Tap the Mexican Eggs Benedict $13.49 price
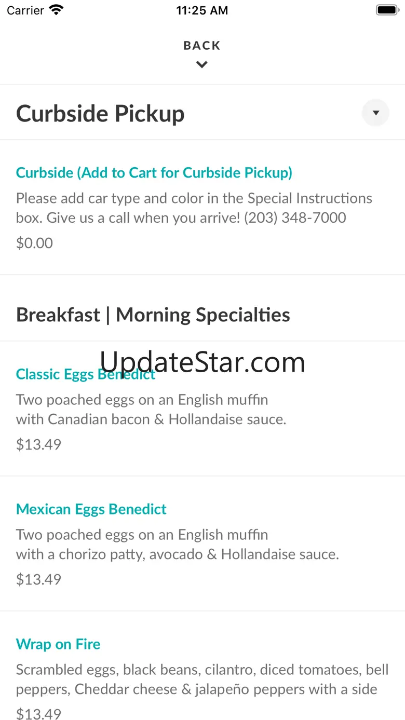This screenshot has width=405, height=720. (38, 579)
